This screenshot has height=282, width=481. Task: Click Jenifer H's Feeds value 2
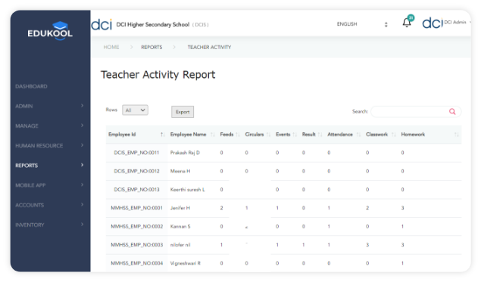(221, 208)
